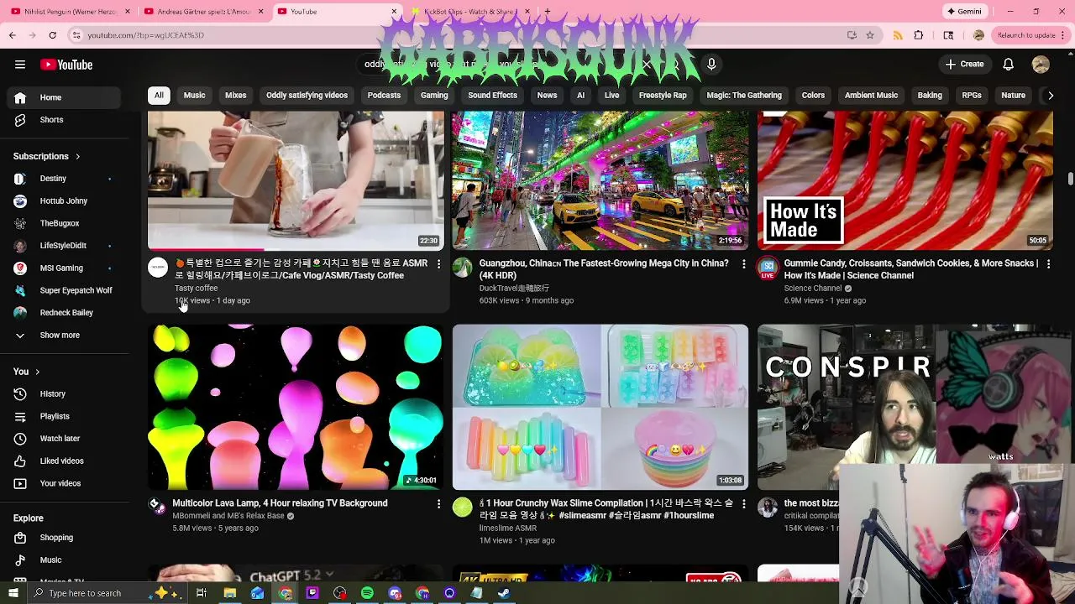Start voice search with microphone icon
Screen dimensions: 1075x604
tap(711, 65)
